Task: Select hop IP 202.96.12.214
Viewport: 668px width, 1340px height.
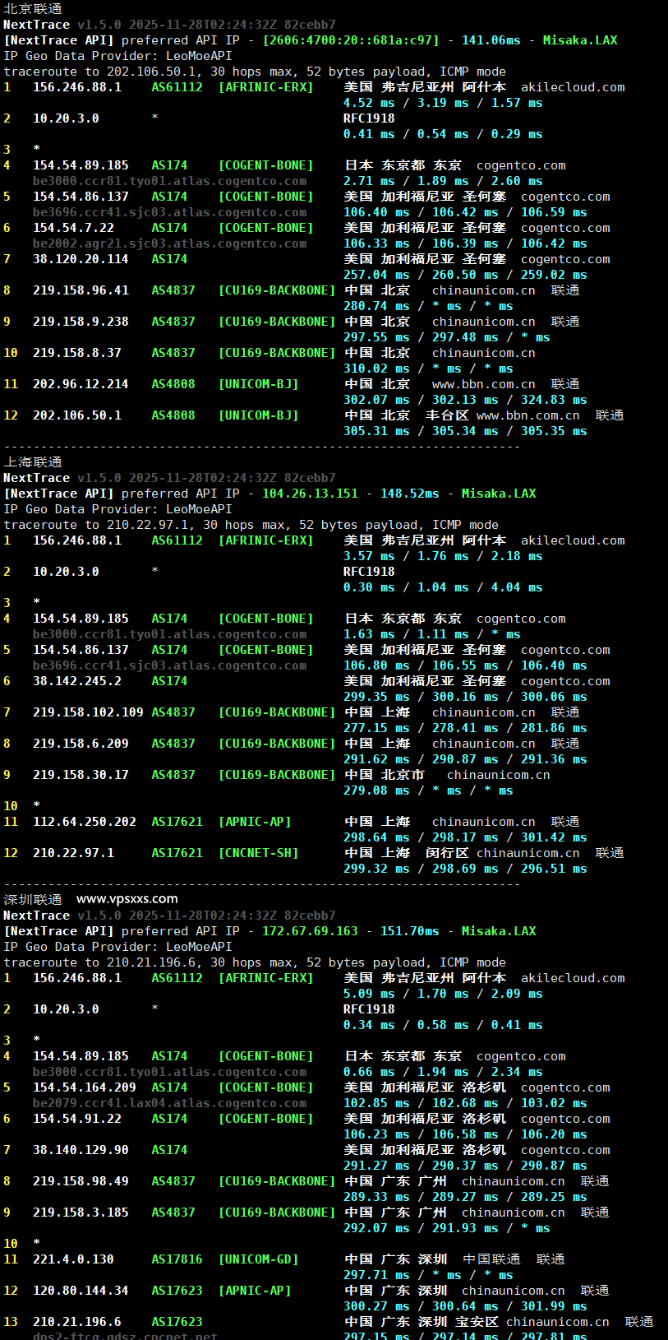Action: tap(81, 384)
